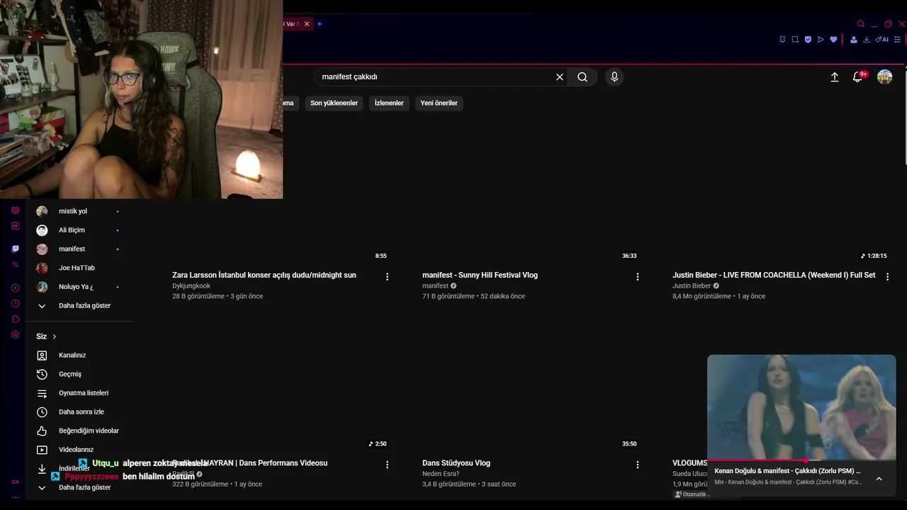This screenshot has height=510, width=907.
Task: Seek the miniplayer red progress bar
Action: 801,460
